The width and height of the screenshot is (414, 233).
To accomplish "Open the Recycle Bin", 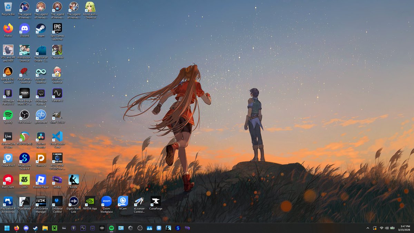I will click(x=8, y=7).
